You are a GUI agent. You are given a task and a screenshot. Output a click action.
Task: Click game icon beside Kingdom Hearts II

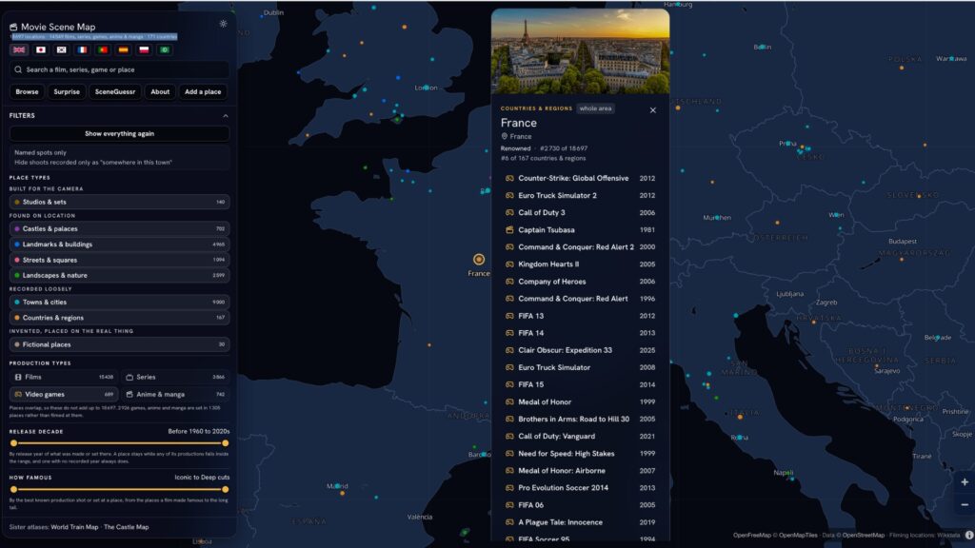509,264
